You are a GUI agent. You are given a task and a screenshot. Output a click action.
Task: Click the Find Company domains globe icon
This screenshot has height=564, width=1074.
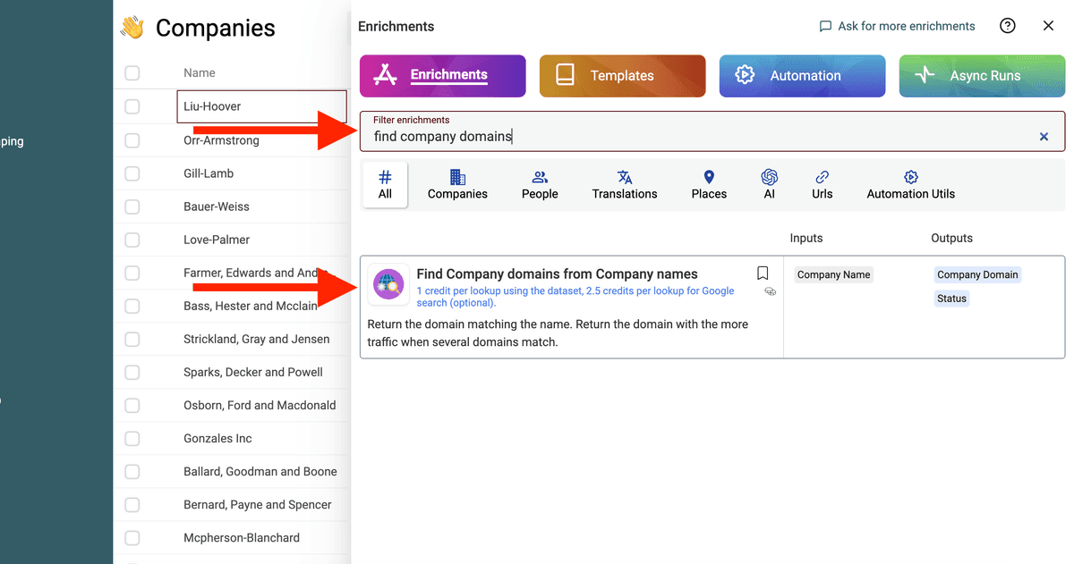coord(389,284)
